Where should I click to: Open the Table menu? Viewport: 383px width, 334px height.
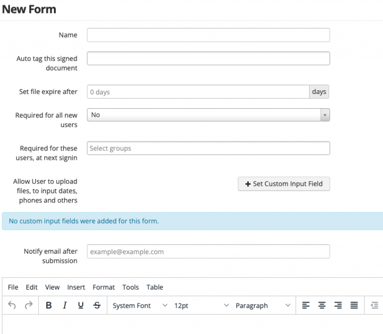[155, 287]
